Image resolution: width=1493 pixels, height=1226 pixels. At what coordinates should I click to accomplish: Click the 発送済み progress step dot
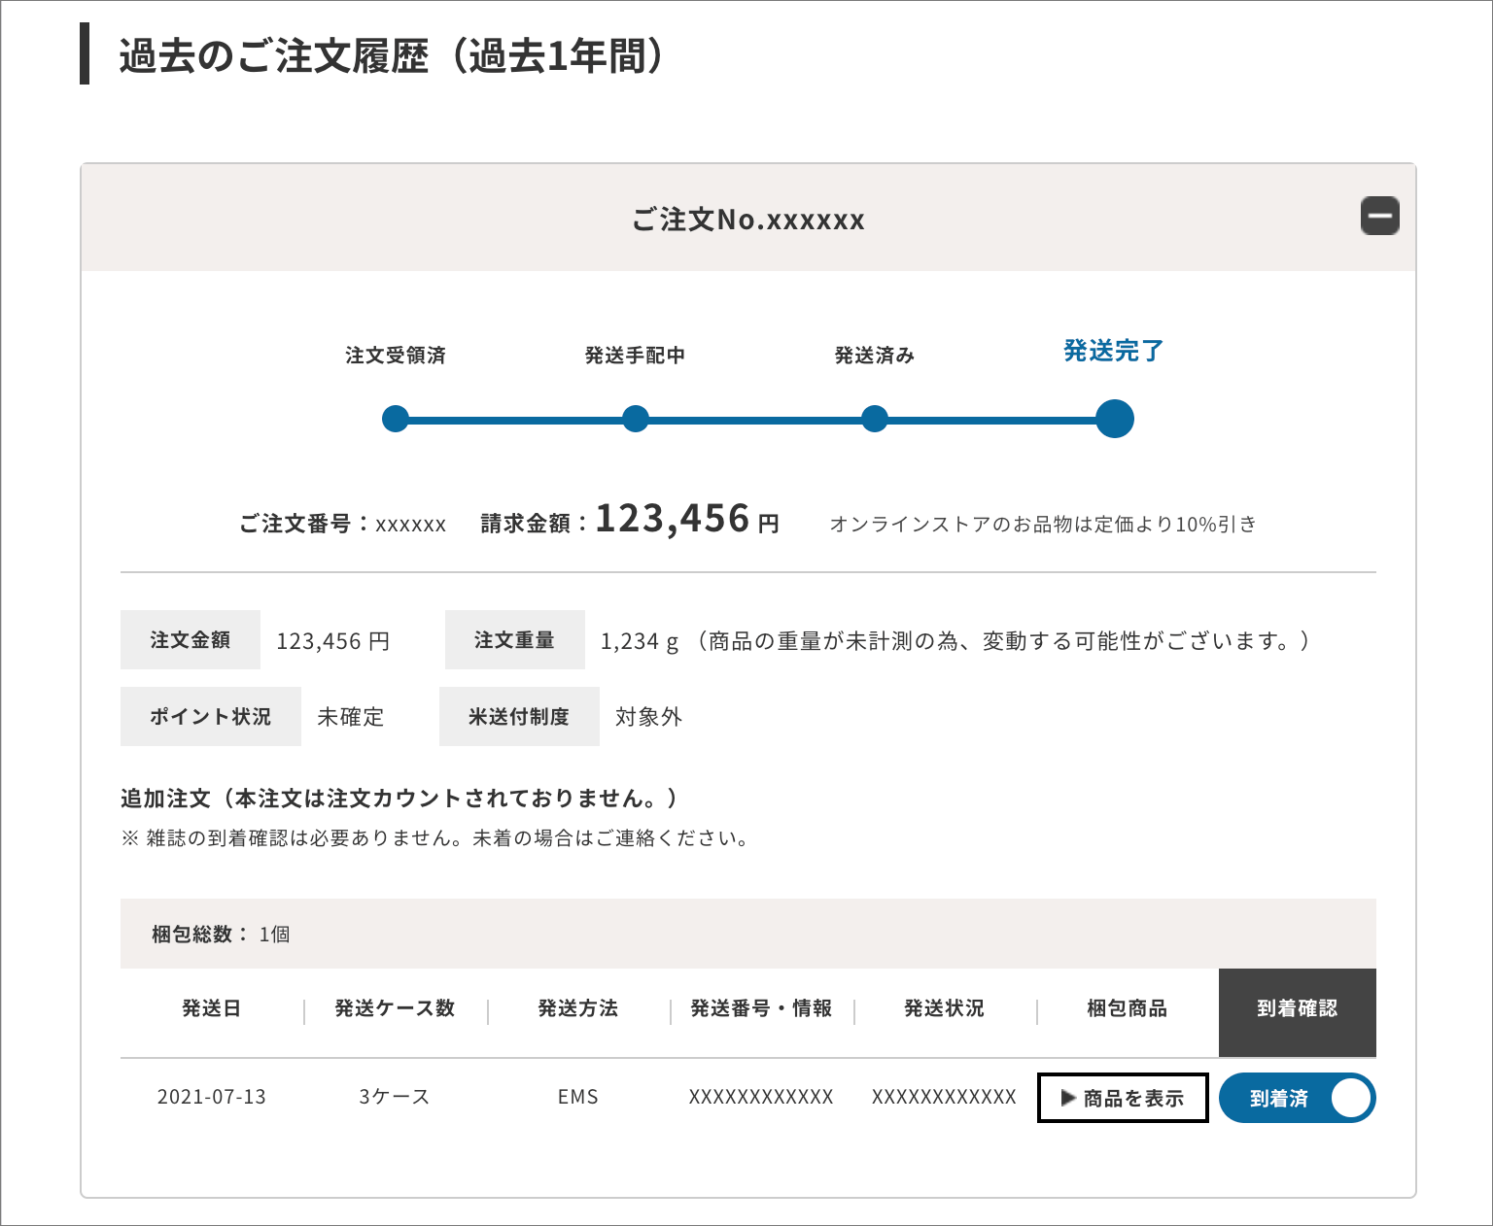(875, 419)
